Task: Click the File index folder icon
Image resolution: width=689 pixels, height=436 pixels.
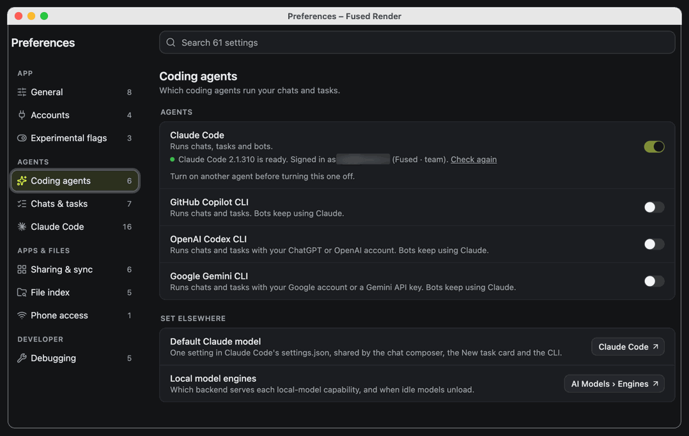Action: pyautogui.click(x=22, y=292)
